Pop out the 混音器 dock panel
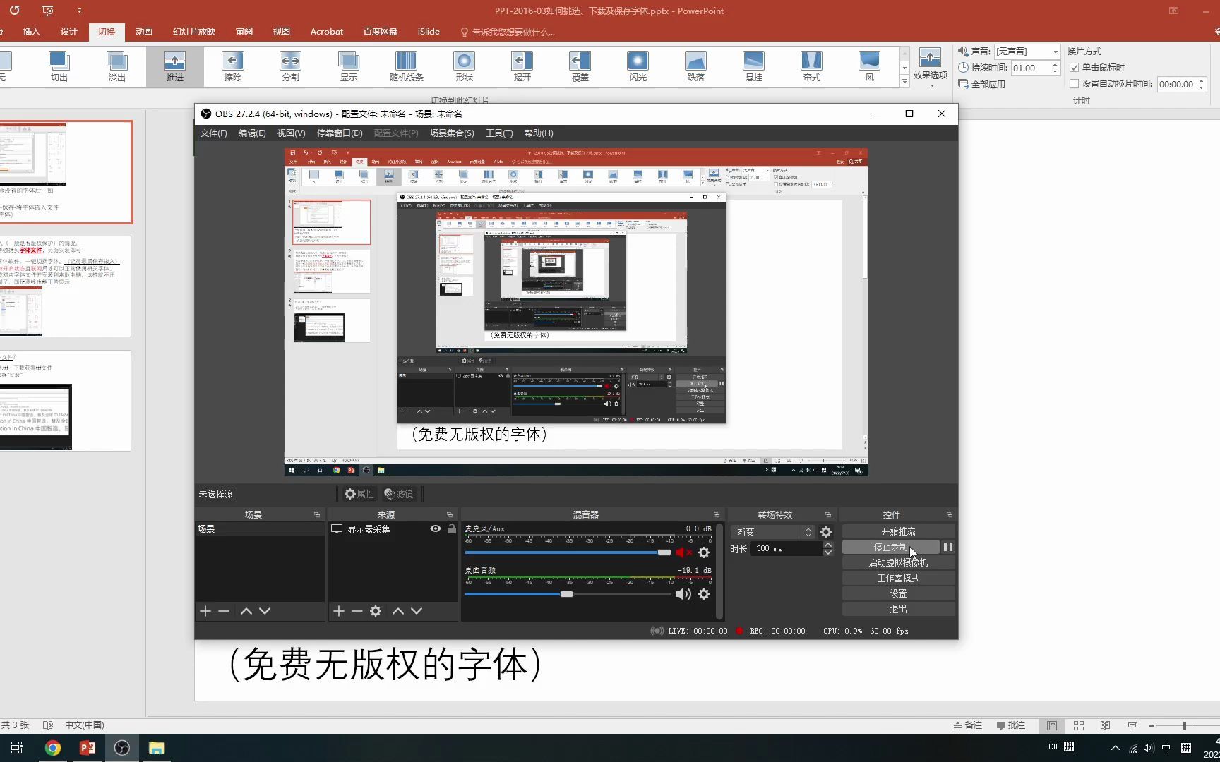Image resolution: width=1220 pixels, height=762 pixels. pyautogui.click(x=717, y=514)
